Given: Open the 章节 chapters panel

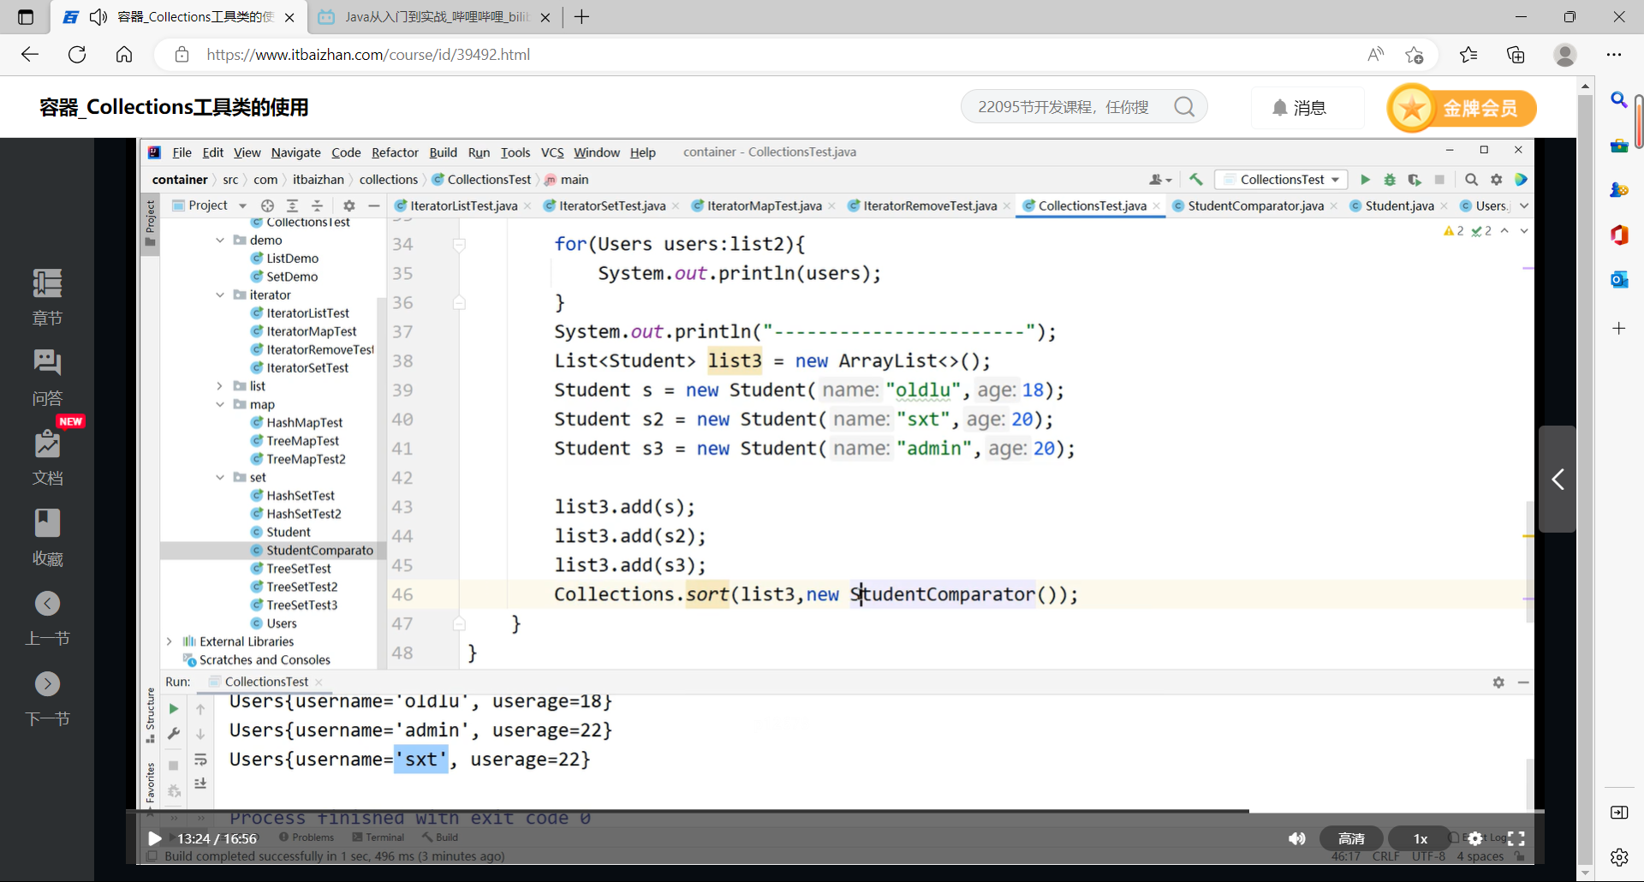Looking at the screenshot, I should click(47, 297).
